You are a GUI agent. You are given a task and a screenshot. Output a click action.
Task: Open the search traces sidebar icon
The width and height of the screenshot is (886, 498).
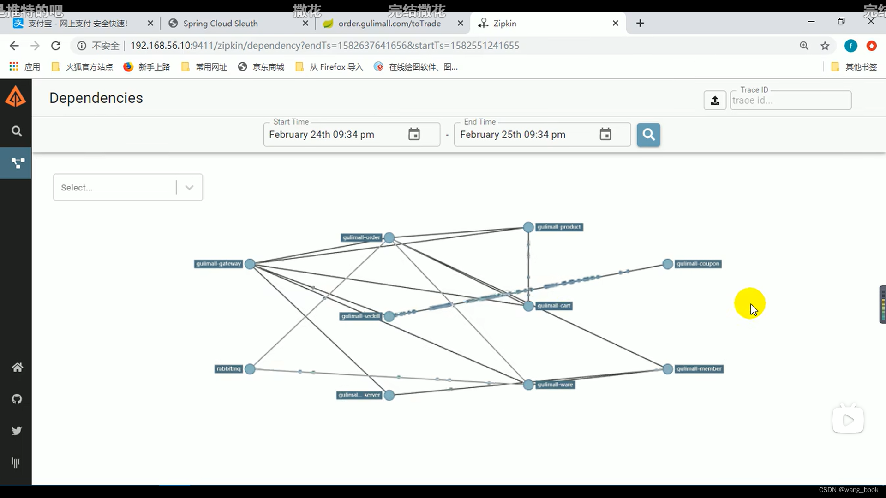pyautogui.click(x=17, y=131)
